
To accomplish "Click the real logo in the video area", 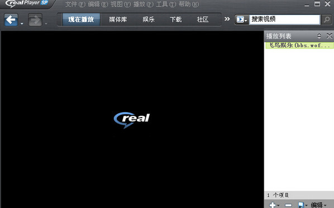I will click(x=132, y=120).
